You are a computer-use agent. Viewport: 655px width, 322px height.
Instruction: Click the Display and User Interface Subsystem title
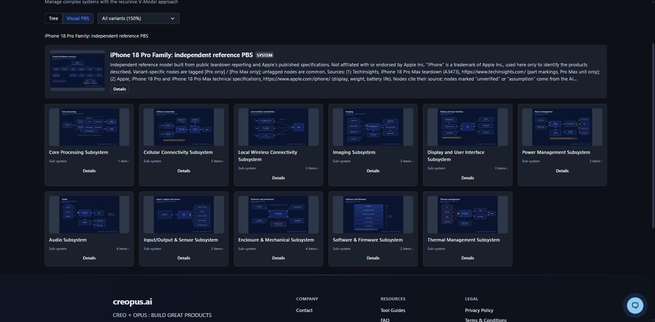(x=456, y=156)
